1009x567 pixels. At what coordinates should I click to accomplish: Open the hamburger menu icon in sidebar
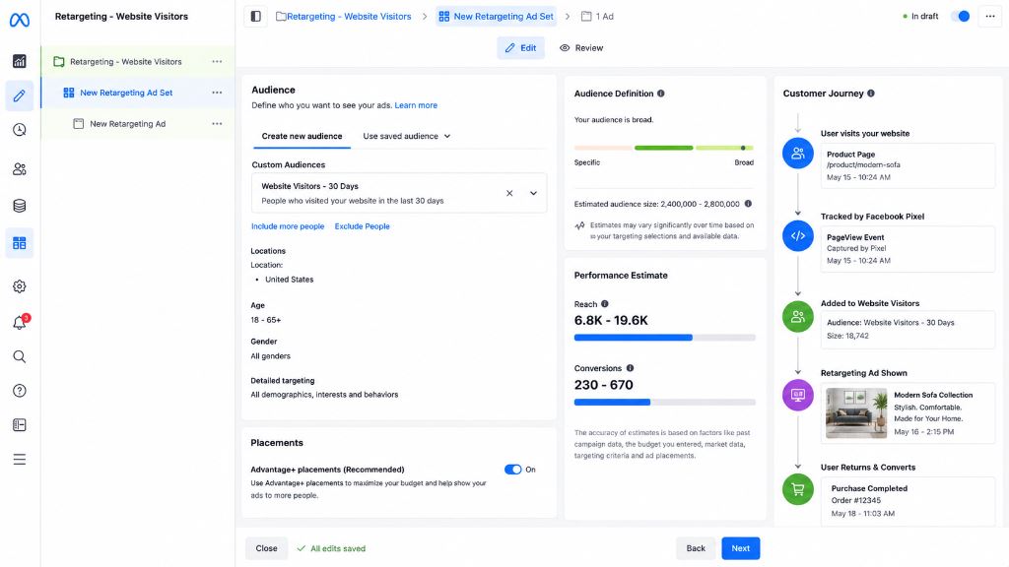[20, 460]
